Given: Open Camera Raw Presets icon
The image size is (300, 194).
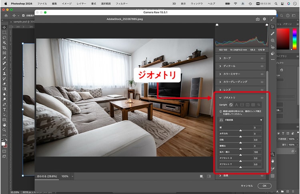Looking at the screenshot, I should 273,53.
